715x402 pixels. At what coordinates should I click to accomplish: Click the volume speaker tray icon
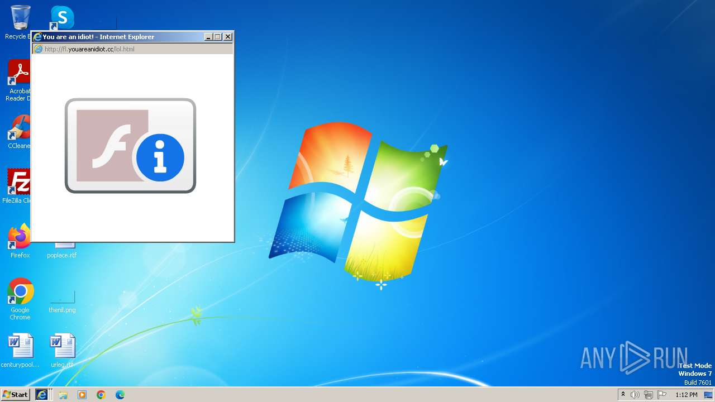(635, 395)
